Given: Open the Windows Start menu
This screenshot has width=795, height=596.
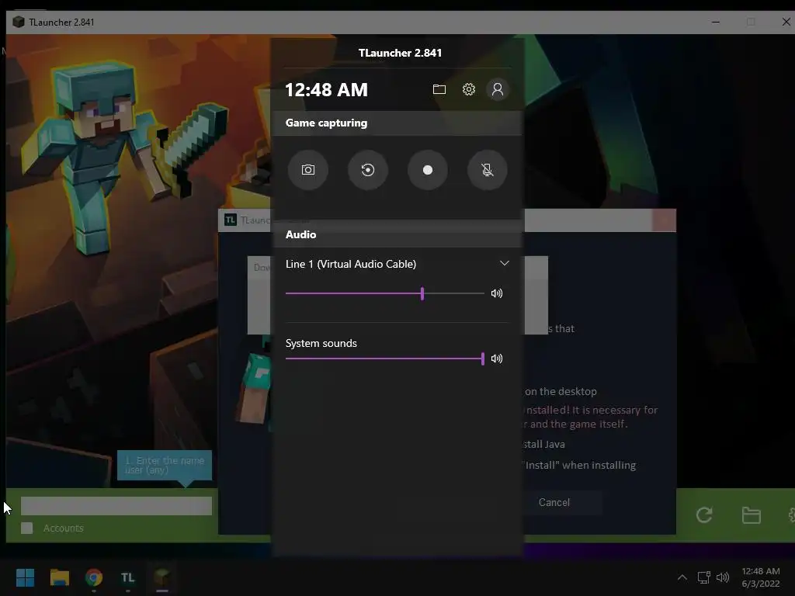Looking at the screenshot, I should pos(25,577).
